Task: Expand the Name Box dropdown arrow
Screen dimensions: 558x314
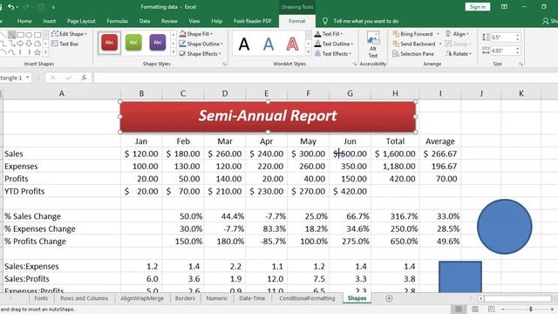Action: click(27, 78)
